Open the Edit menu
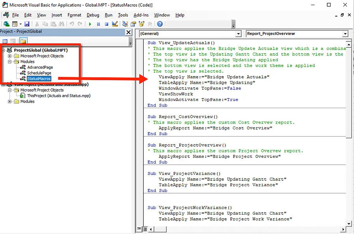Image resolution: width=354 pixels, height=234 pixels. tap(28, 15)
